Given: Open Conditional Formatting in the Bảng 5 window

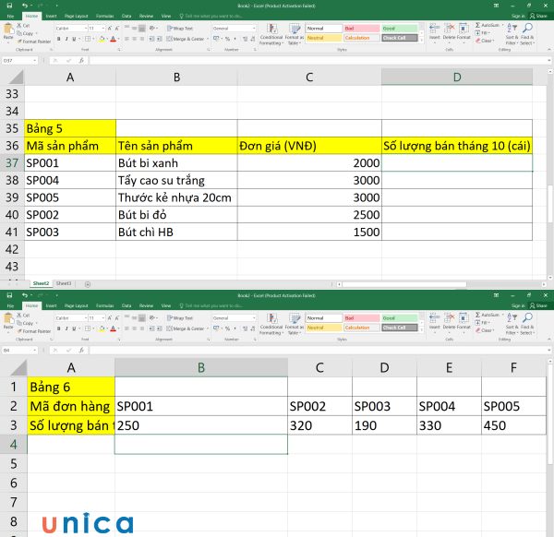Looking at the screenshot, I should pos(271,34).
